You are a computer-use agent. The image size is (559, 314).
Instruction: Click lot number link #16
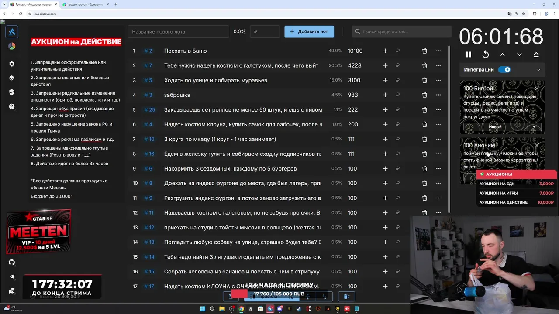click(149, 154)
